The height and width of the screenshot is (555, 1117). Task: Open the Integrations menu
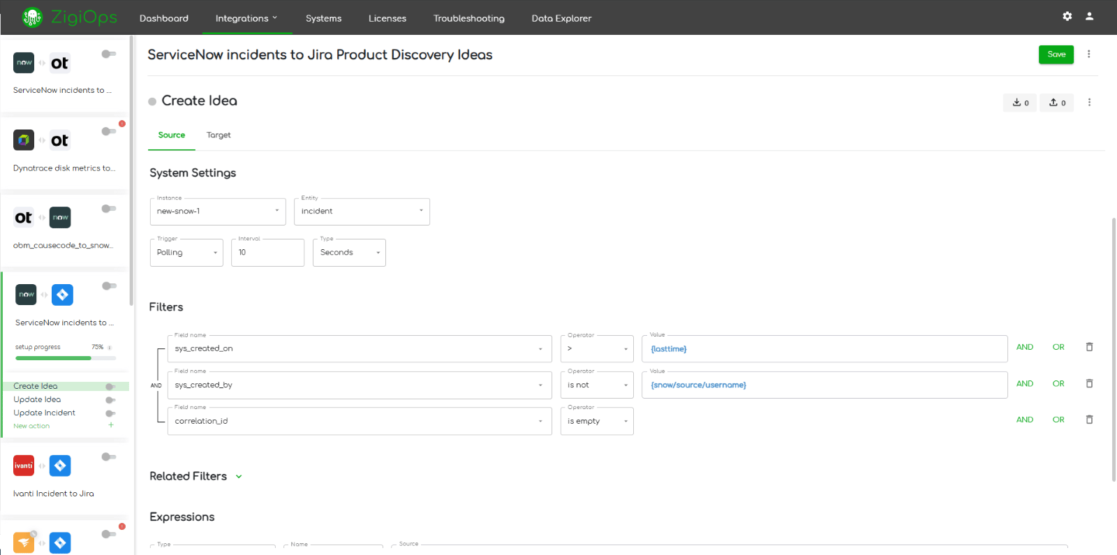246,18
